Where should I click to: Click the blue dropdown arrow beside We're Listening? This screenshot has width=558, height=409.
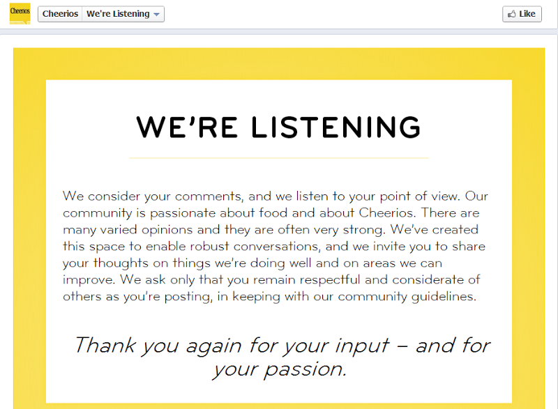click(x=156, y=15)
